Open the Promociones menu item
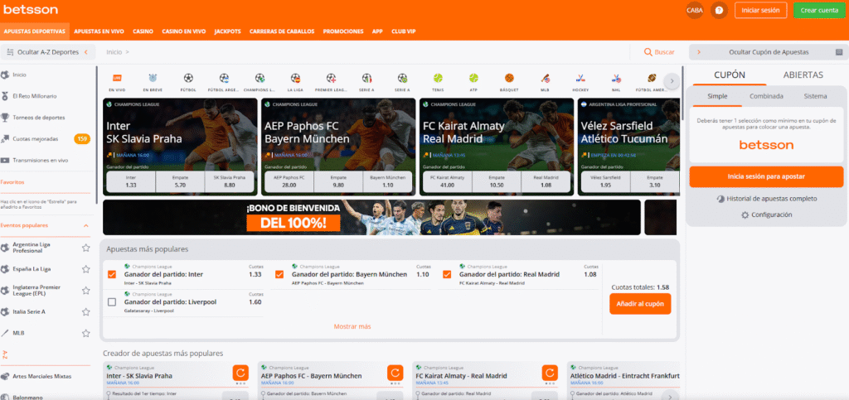Viewport: 849px width, 400px height. [x=343, y=31]
